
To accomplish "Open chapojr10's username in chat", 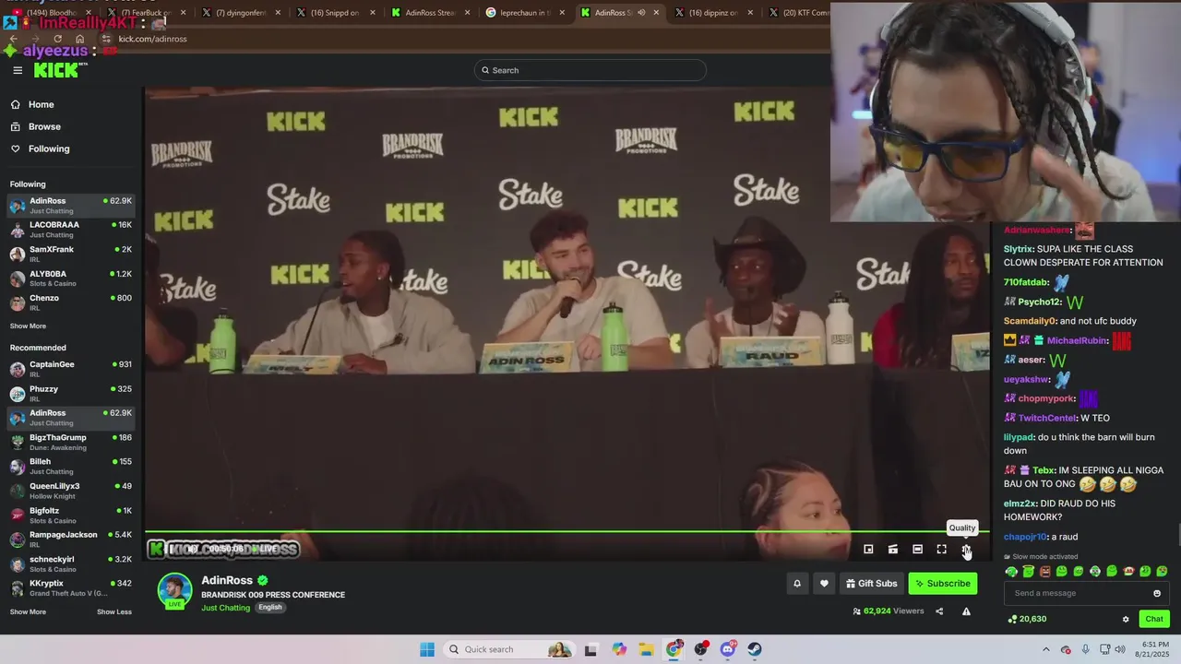I will point(1025,537).
